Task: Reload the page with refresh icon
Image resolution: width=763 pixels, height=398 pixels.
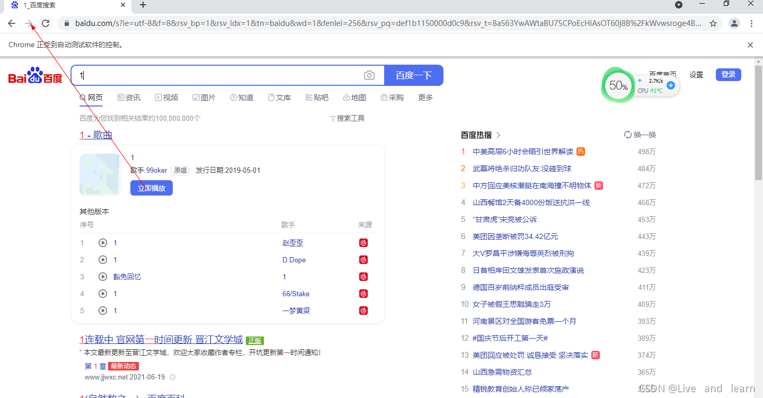Action: [x=46, y=23]
